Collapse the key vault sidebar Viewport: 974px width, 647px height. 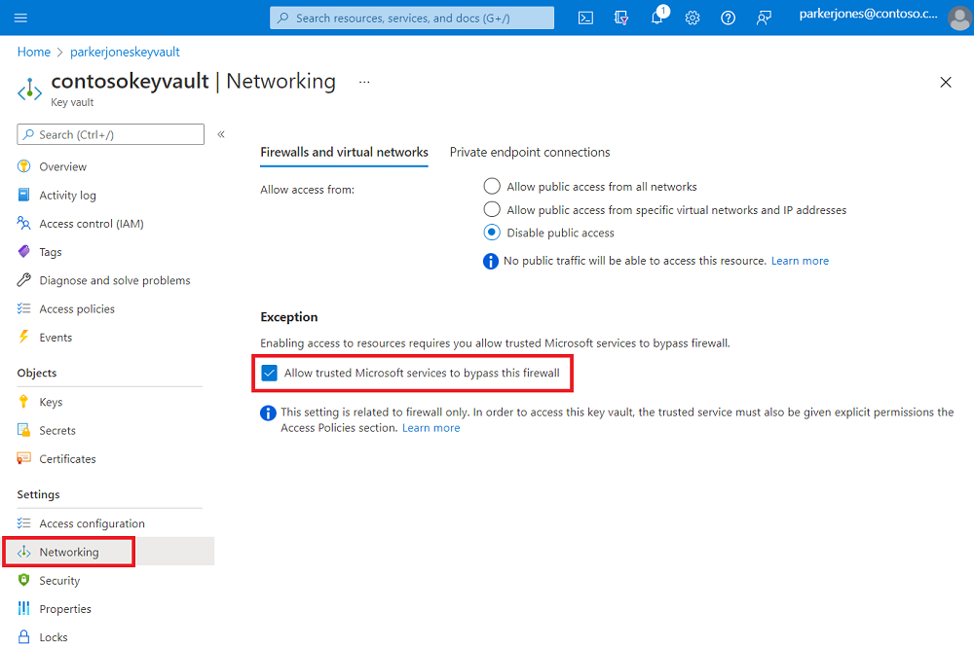click(x=221, y=134)
